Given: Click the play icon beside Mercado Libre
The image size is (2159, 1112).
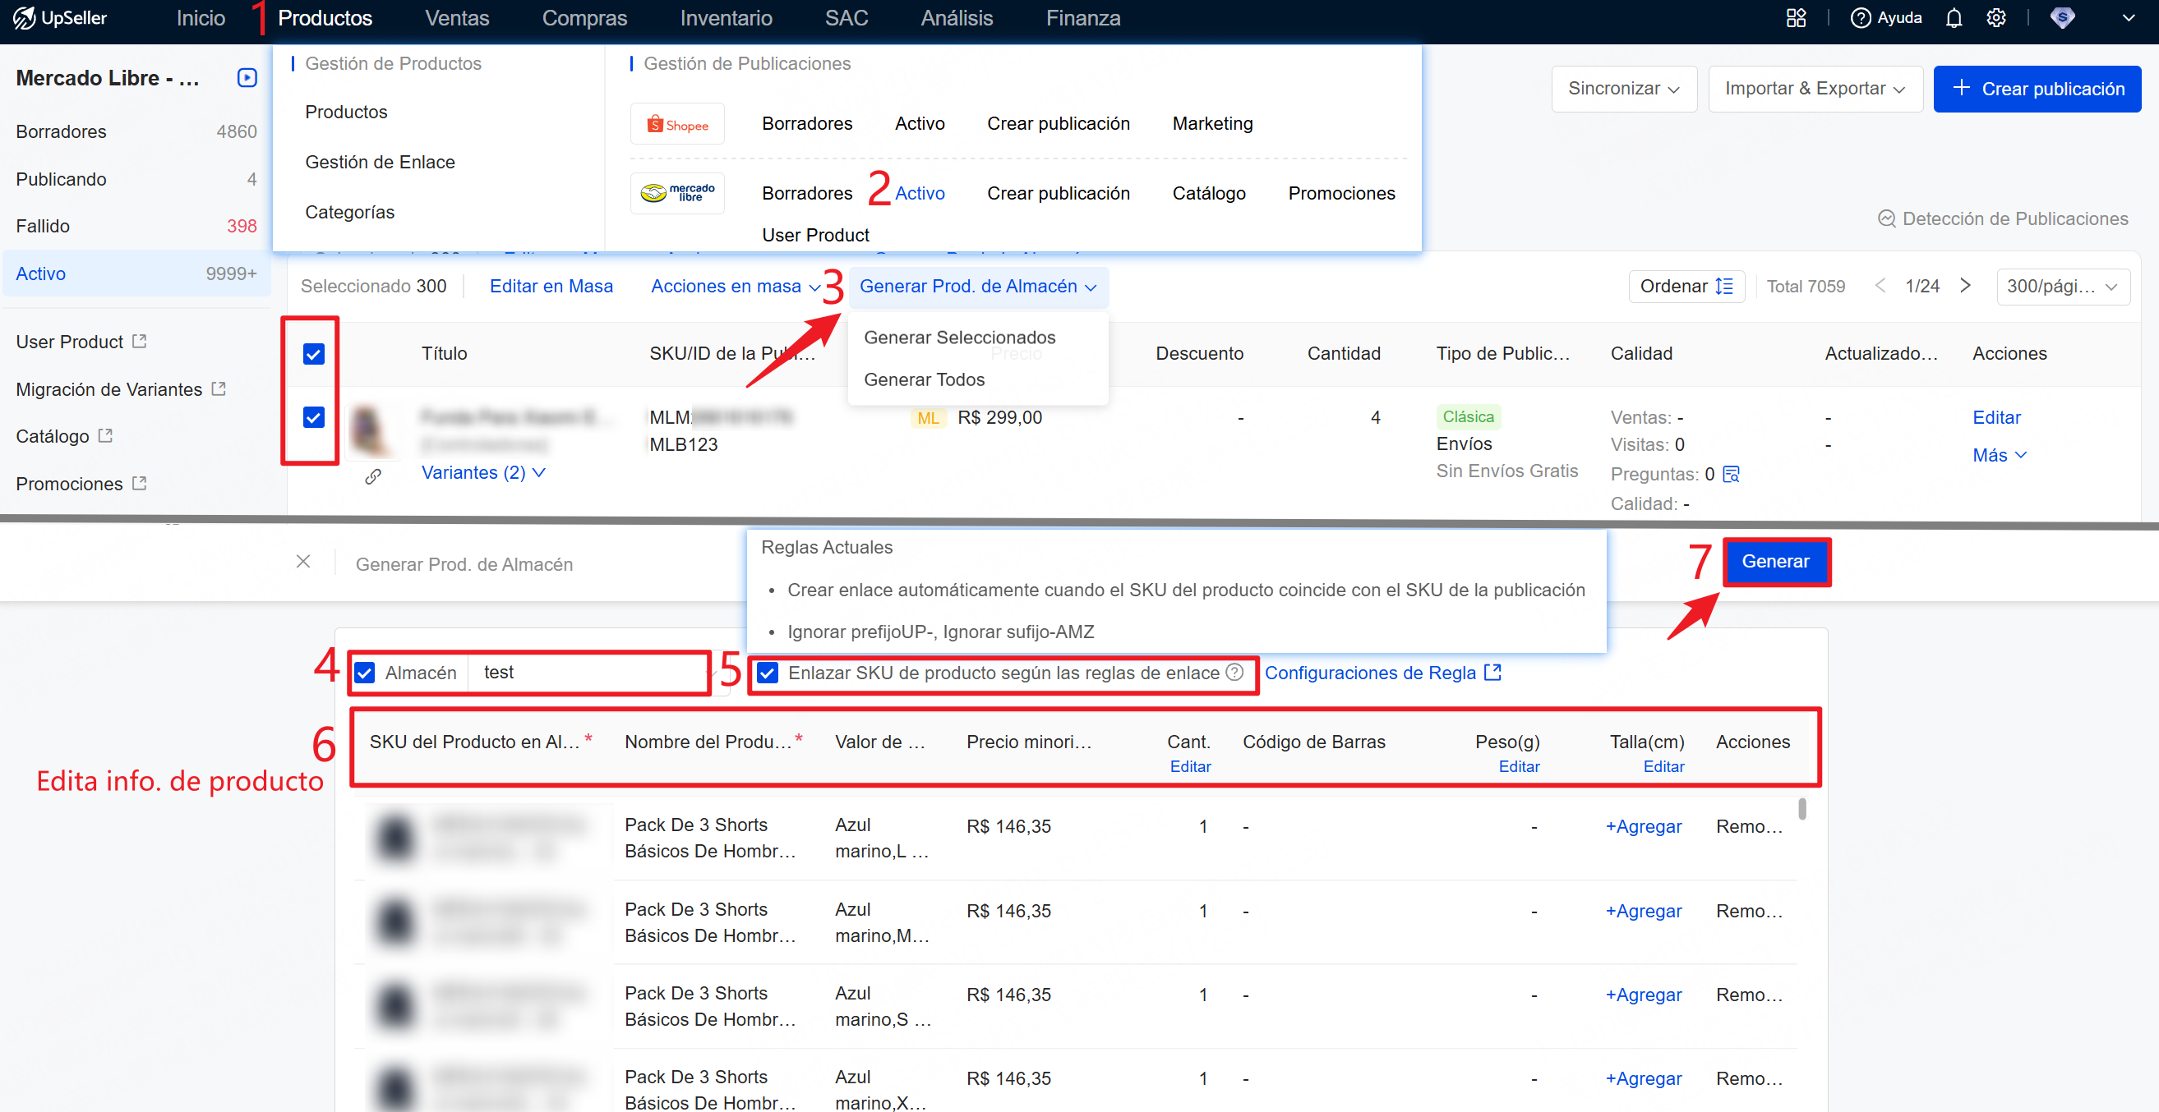Looking at the screenshot, I should pyautogui.click(x=247, y=78).
